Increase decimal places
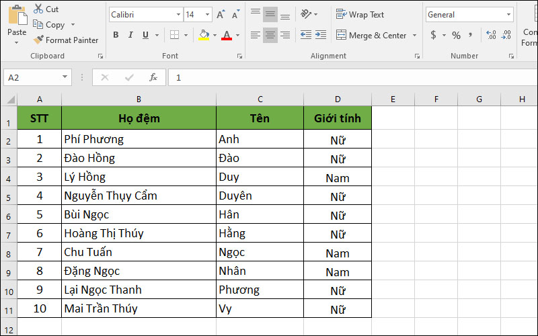 point(491,35)
